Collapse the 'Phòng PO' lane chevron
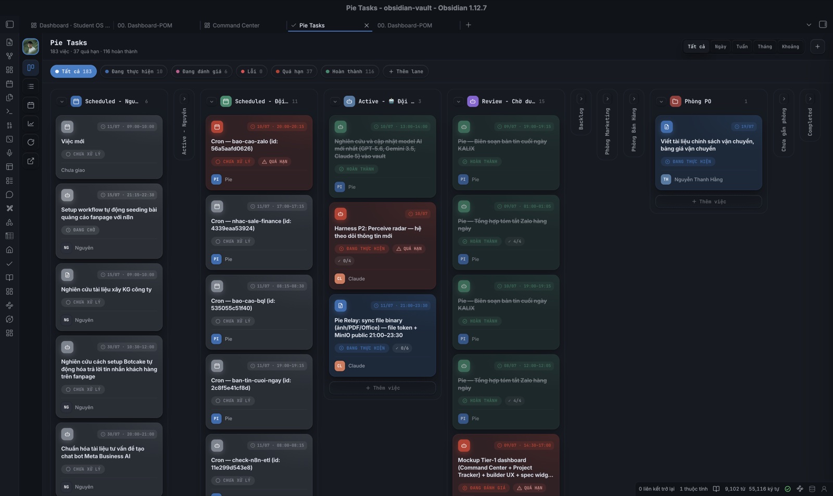Image resolution: width=833 pixels, height=496 pixels. pyautogui.click(x=661, y=101)
